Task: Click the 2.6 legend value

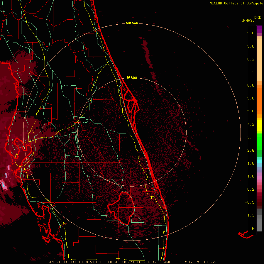Action: click(251, 150)
